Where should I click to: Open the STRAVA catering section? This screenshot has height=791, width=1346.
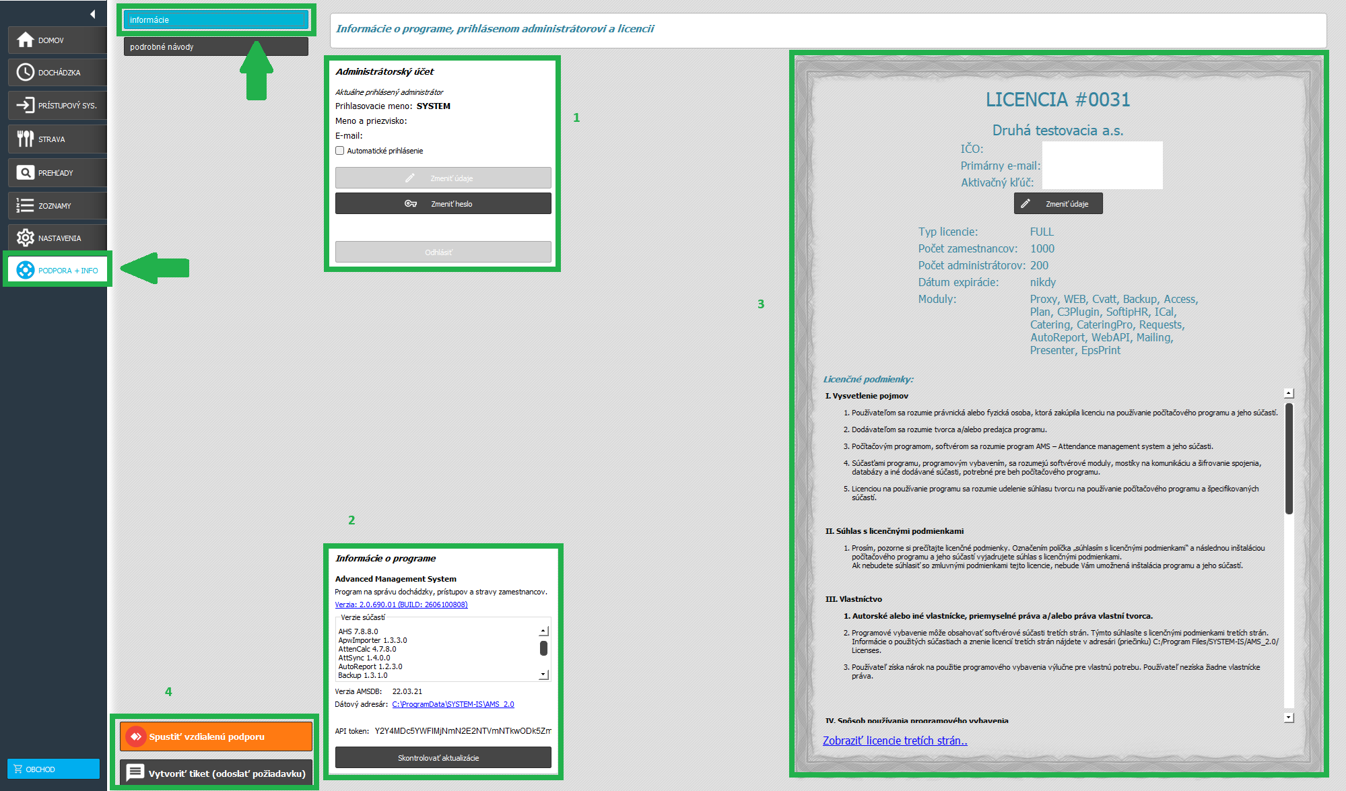pyautogui.click(x=57, y=139)
